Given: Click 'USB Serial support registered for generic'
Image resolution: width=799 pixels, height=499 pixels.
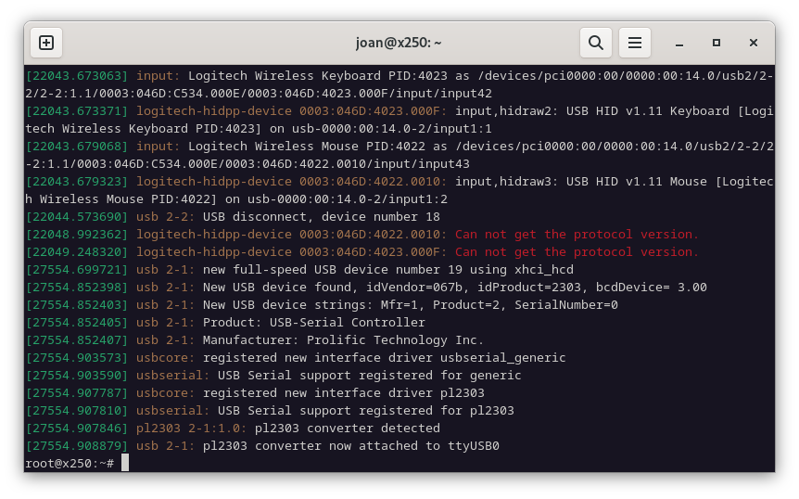Looking at the screenshot, I should click(370, 376).
